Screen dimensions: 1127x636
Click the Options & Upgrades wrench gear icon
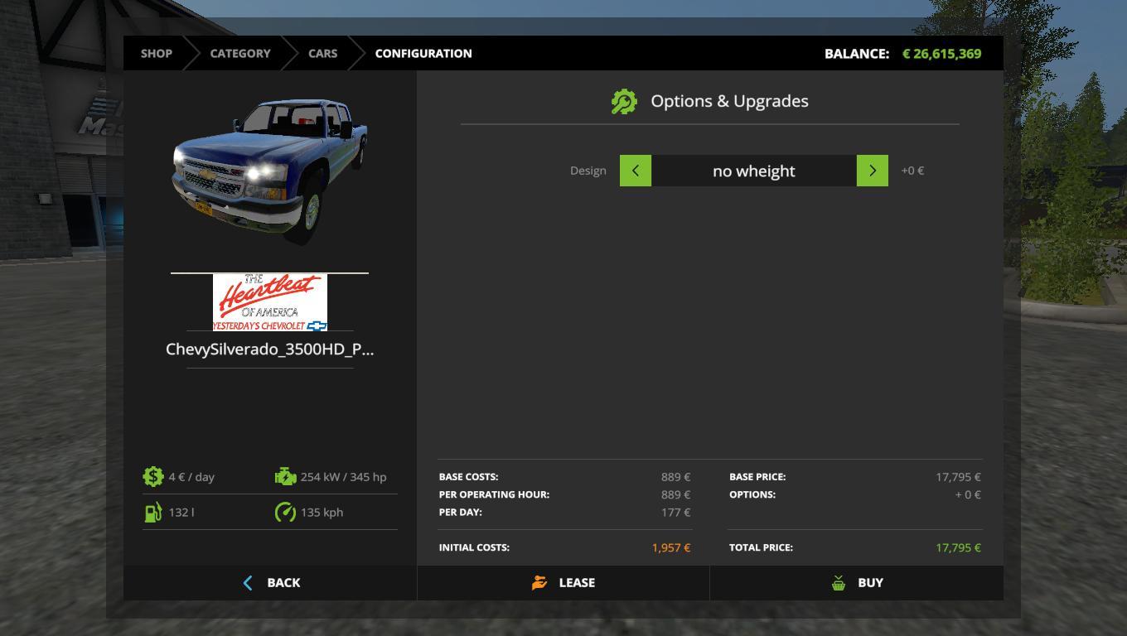624,102
